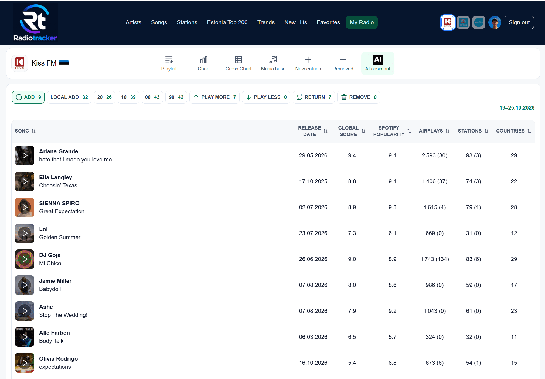Open Favorites page
The image size is (545, 379).
328,22
